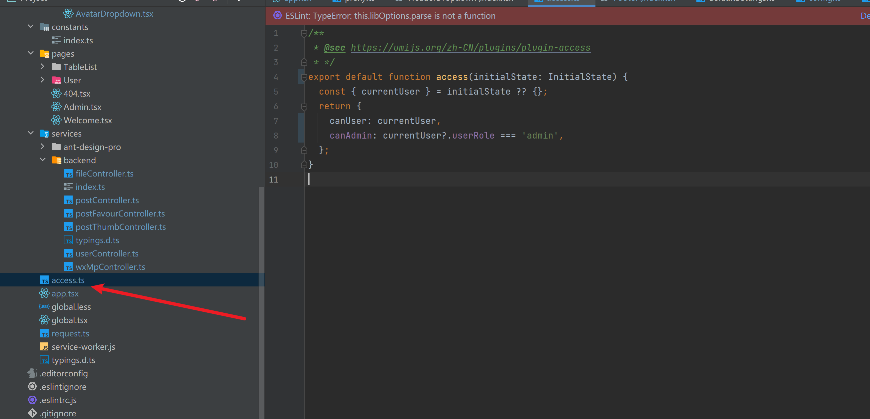Click the fold end marker on line 3
This screenshot has width=870, height=419.
304,62
